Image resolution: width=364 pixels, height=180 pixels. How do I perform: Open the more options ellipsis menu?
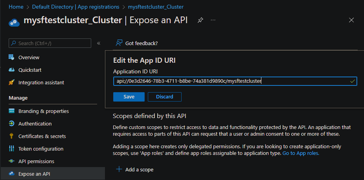point(213,20)
